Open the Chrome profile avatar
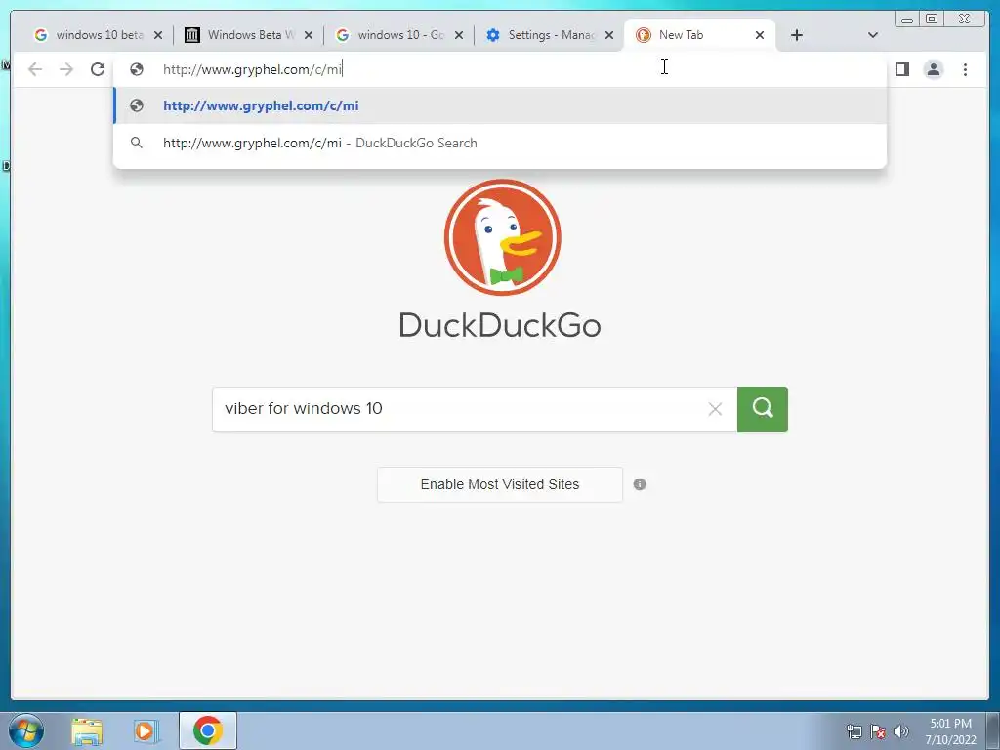1000x750 pixels. point(934,69)
